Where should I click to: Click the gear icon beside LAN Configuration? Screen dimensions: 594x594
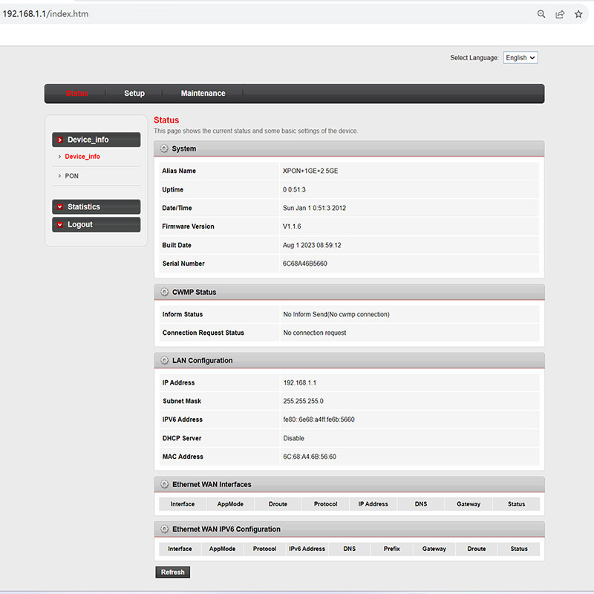pos(164,360)
